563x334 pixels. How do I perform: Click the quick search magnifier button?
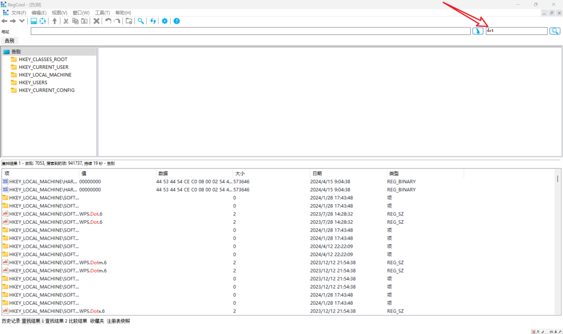[555, 31]
